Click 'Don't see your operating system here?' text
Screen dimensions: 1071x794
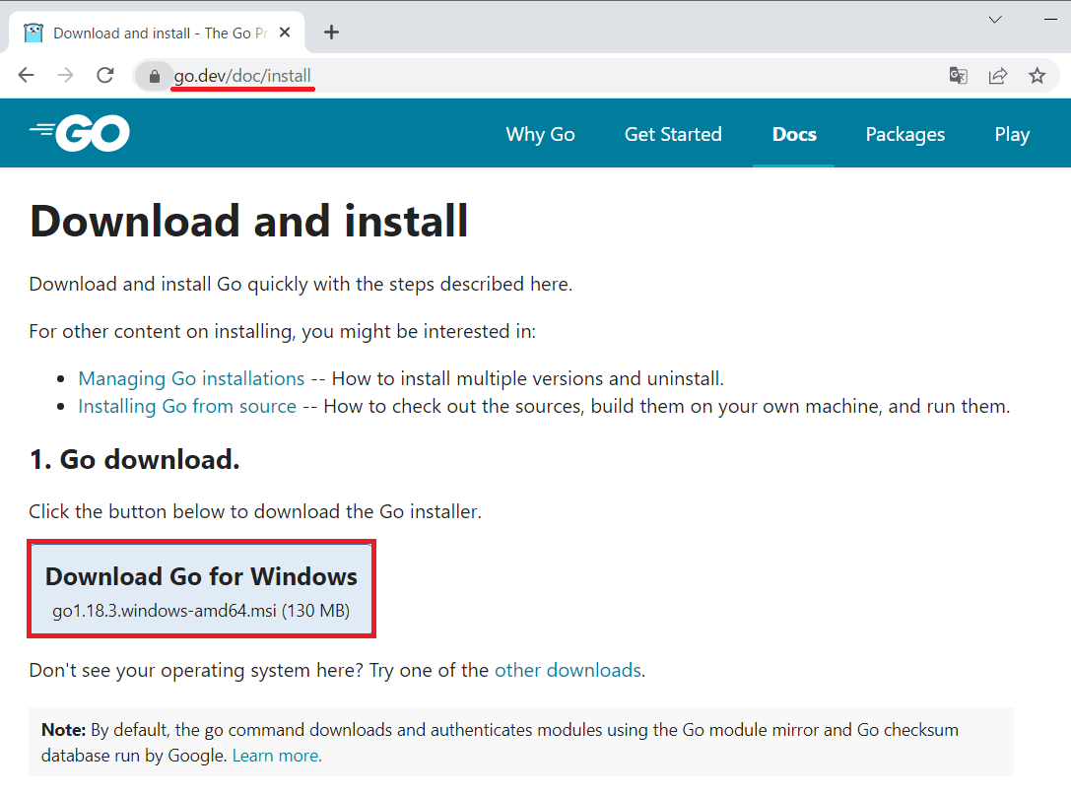pos(196,671)
